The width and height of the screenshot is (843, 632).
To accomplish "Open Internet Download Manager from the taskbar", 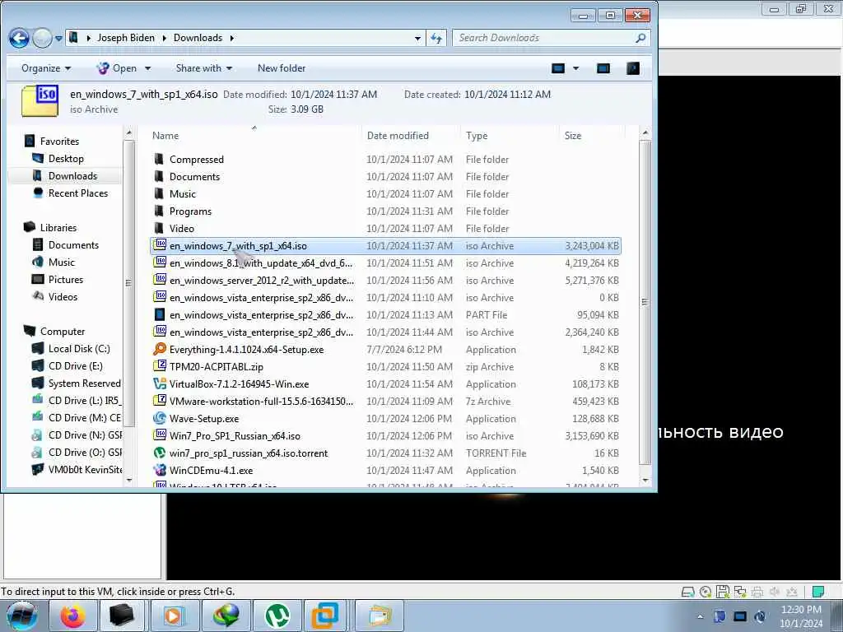I will 226,616.
